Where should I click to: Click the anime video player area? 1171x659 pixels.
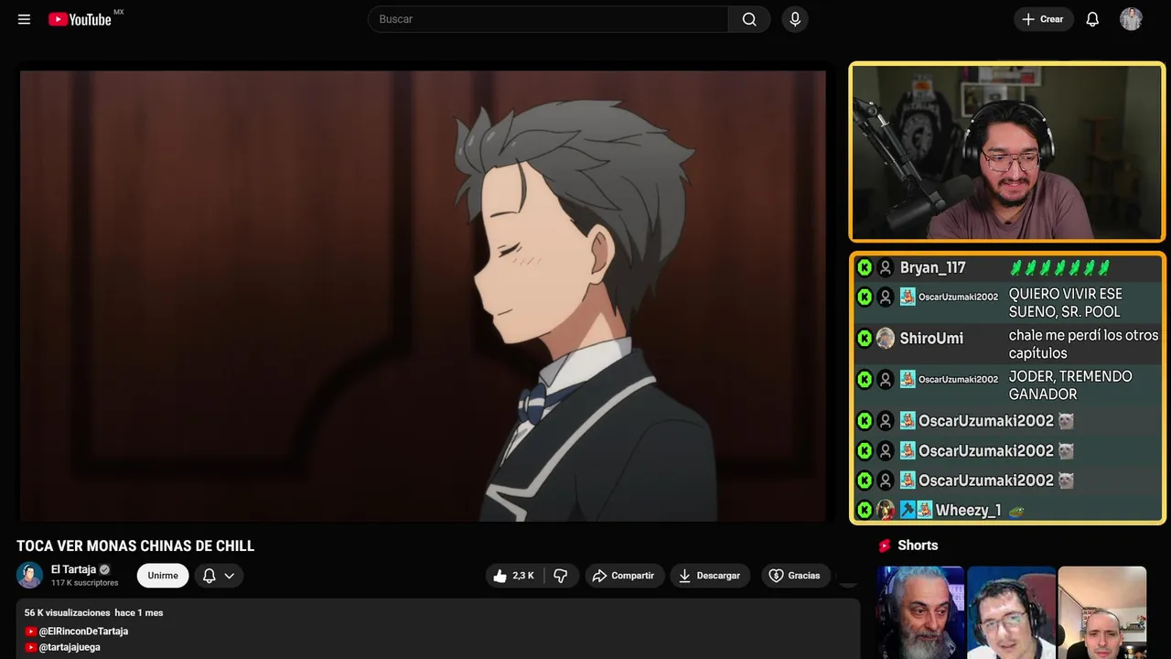[423, 296]
